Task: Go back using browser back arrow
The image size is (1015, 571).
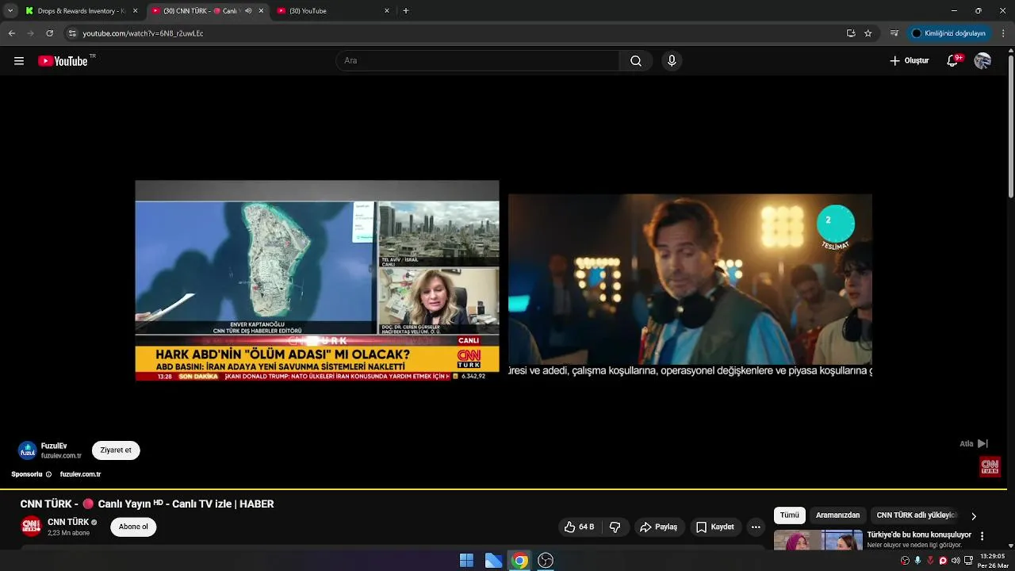Action: 12,33
